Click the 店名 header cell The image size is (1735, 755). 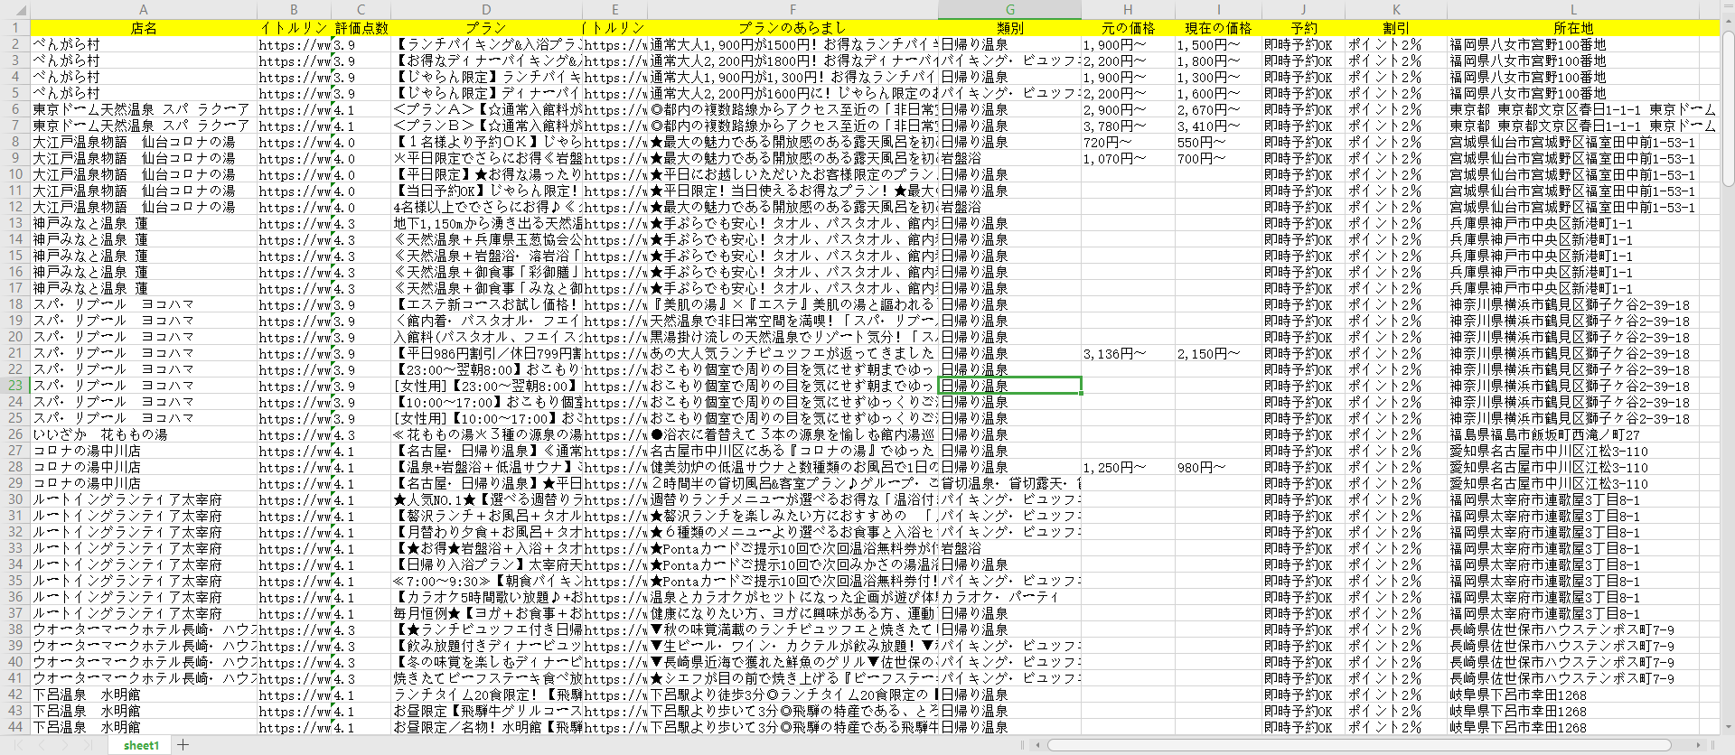144,28
